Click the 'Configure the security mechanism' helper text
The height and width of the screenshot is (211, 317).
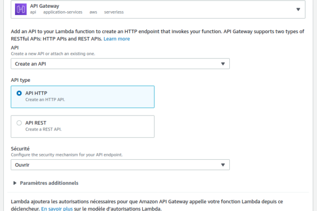(x=67, y=155)
